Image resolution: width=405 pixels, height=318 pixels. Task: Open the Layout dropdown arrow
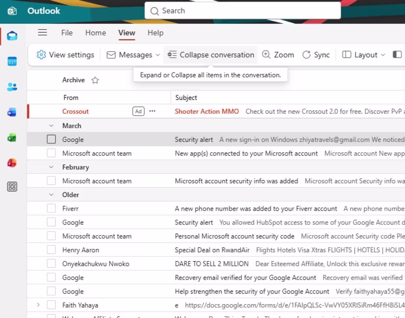pyautogui.click(x=383, y=55)
